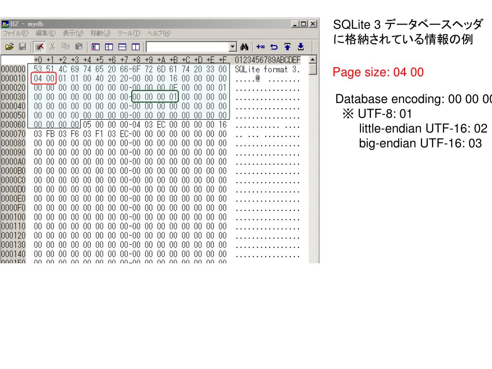Click the 'SQLite format 3.' ASCII text
The height and width of the screenshot is (369, 492).
[267, 69]
